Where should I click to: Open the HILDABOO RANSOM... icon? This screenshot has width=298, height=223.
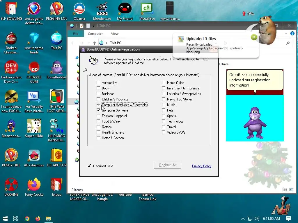tap(57, 131)
